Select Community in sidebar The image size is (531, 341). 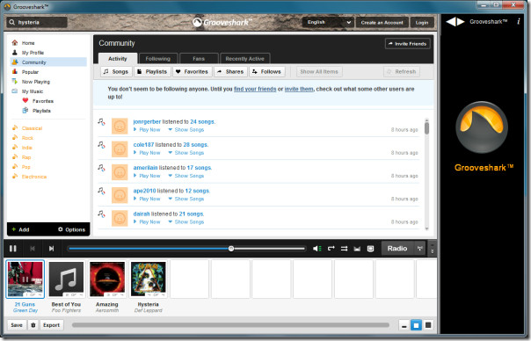48,62
